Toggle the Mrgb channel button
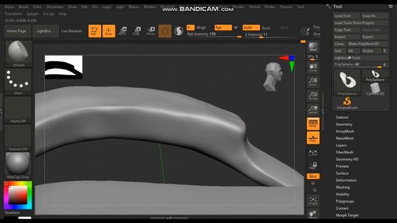Viewport: 397px width, 223px height. point(201,27)
